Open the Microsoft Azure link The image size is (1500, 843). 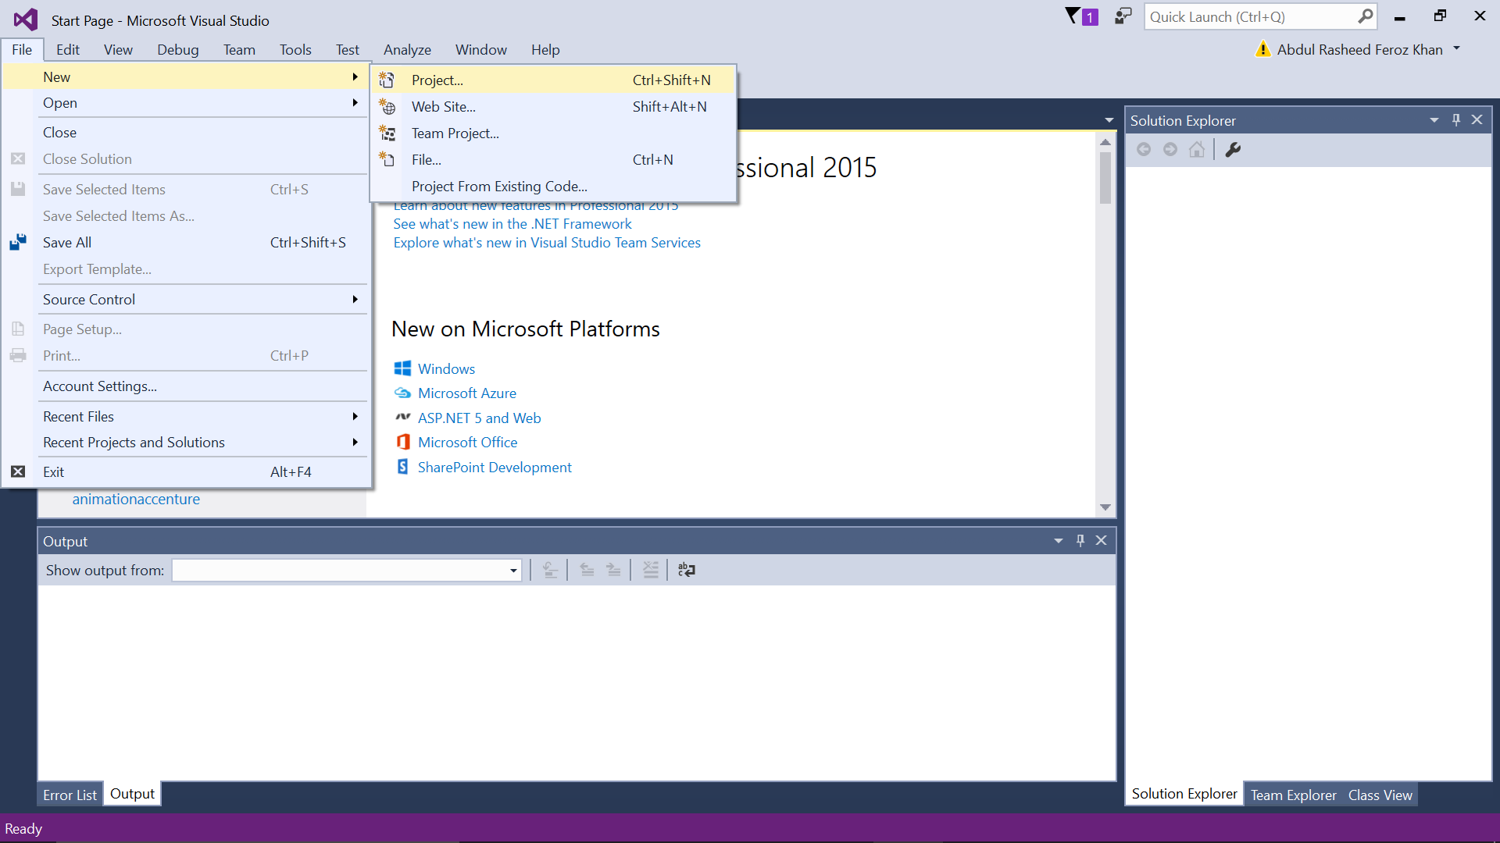click(467, 393)
